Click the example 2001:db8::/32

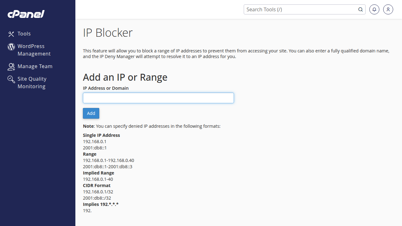point(97,198)
